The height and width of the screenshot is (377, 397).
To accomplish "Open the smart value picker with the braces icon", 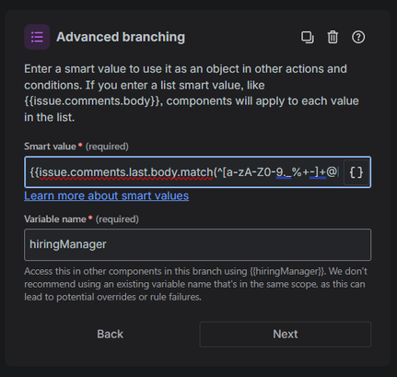I will (x=356, y=172).
